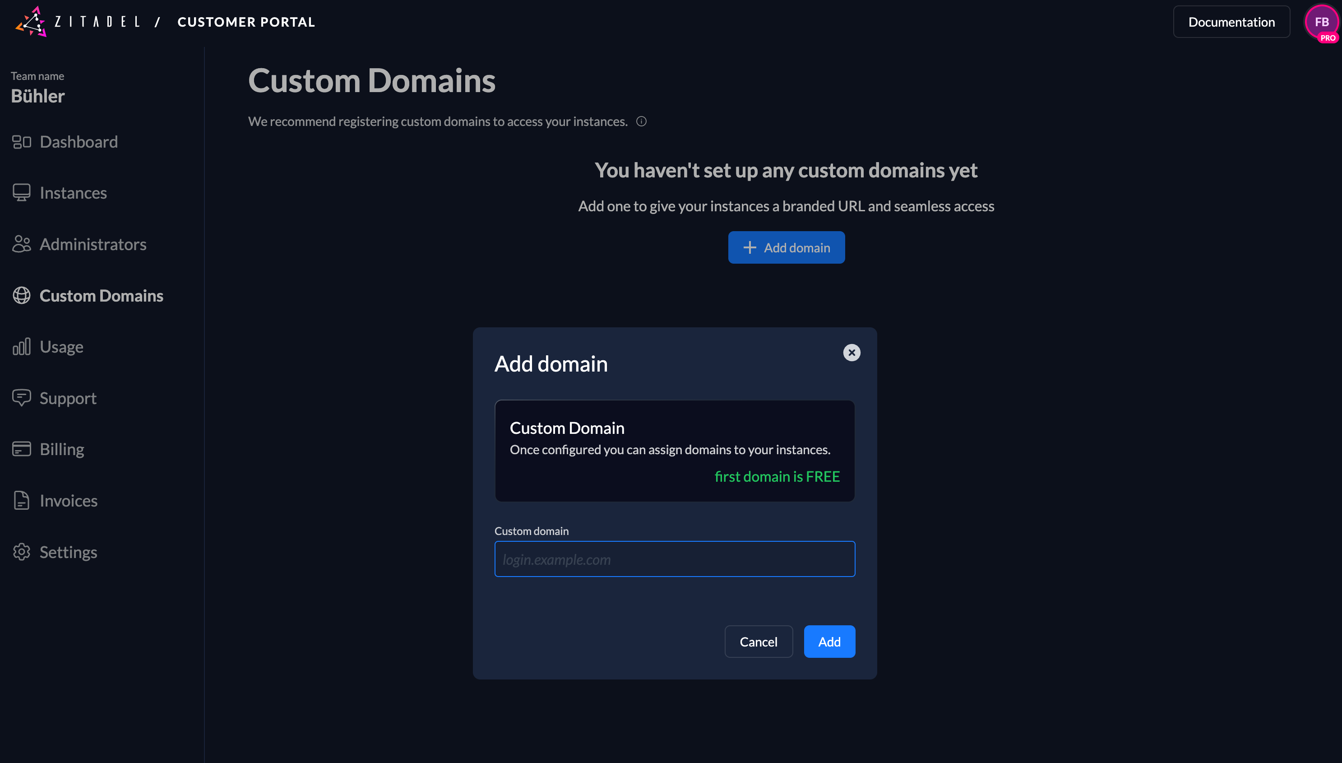Click the Support chat bubble icon
The image size is (1342, 763).
(22, 398)
